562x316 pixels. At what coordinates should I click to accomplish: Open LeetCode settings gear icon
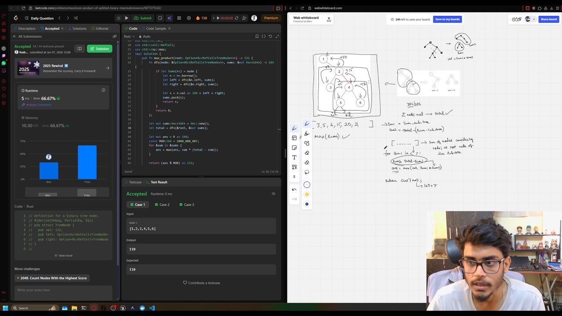(x=189, y=18)
